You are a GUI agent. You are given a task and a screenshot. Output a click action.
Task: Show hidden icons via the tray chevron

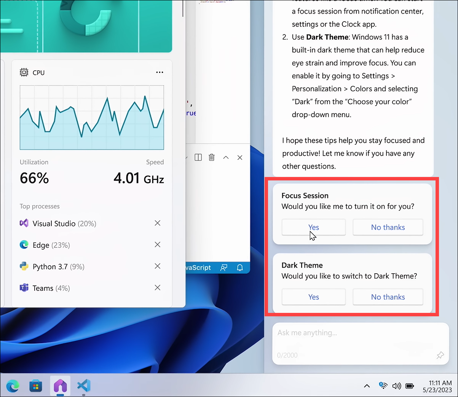pos(367,386)
